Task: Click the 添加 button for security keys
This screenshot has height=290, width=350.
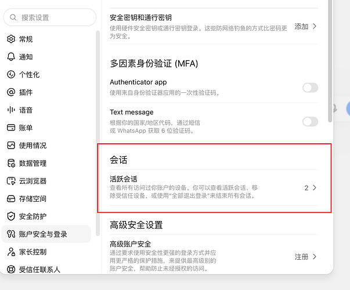Action: [x=301, y=26]
